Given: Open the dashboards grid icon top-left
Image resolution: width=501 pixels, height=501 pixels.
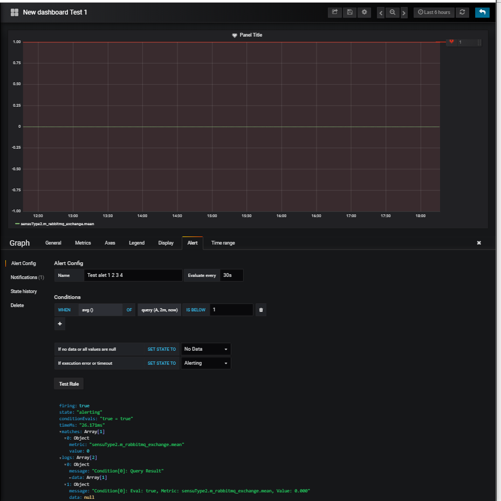Looking at the screenshot, I should pos(14,12).
